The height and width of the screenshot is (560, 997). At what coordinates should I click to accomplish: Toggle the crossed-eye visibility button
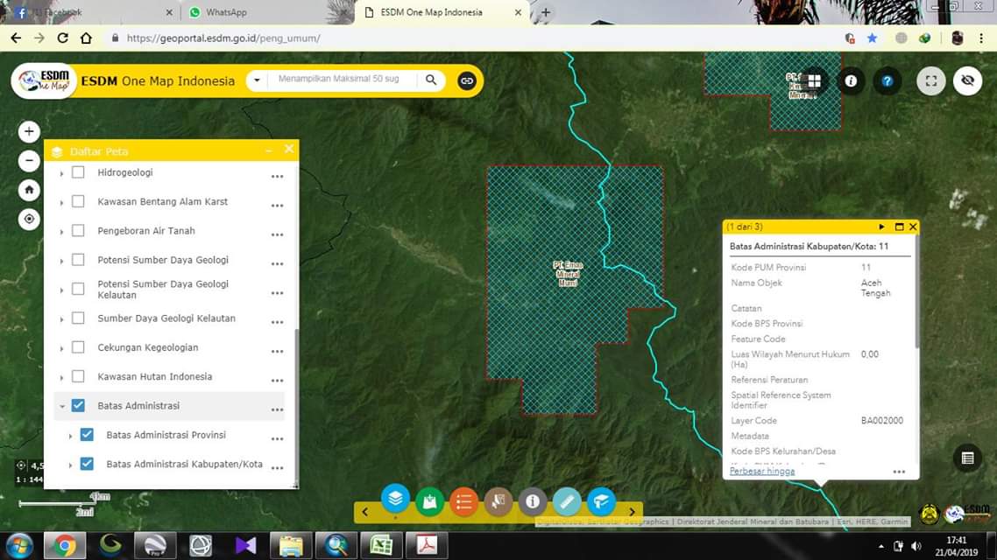[x=967, y=80]
